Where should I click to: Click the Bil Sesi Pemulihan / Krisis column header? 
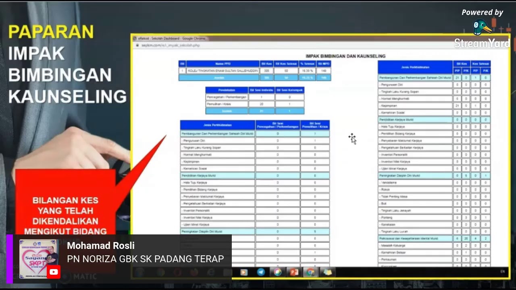(315, 125)
